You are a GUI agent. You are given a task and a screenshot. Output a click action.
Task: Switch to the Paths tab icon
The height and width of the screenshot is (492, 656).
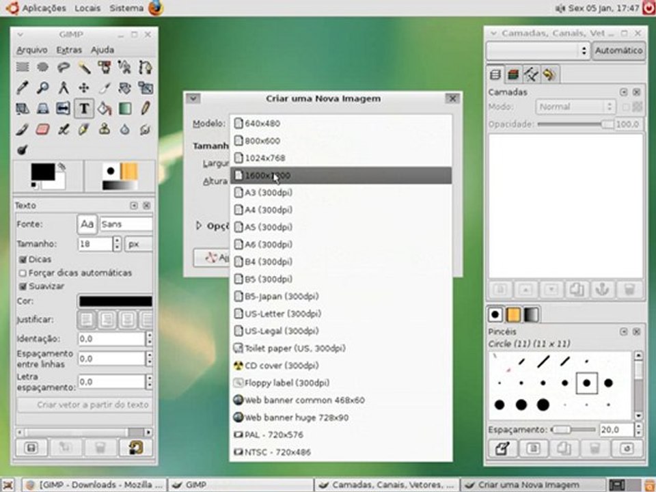coord(532,75)
